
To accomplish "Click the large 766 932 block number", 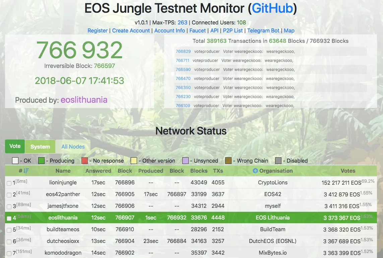I will coord(79,50).
